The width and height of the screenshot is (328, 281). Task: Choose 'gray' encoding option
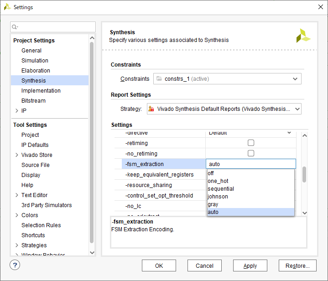pyautogui.click(x=250, y=204)
